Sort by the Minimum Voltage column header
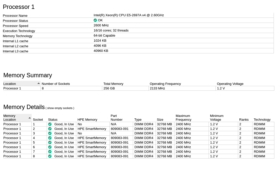This screenshot has height=169, width=280. point(217,118)
